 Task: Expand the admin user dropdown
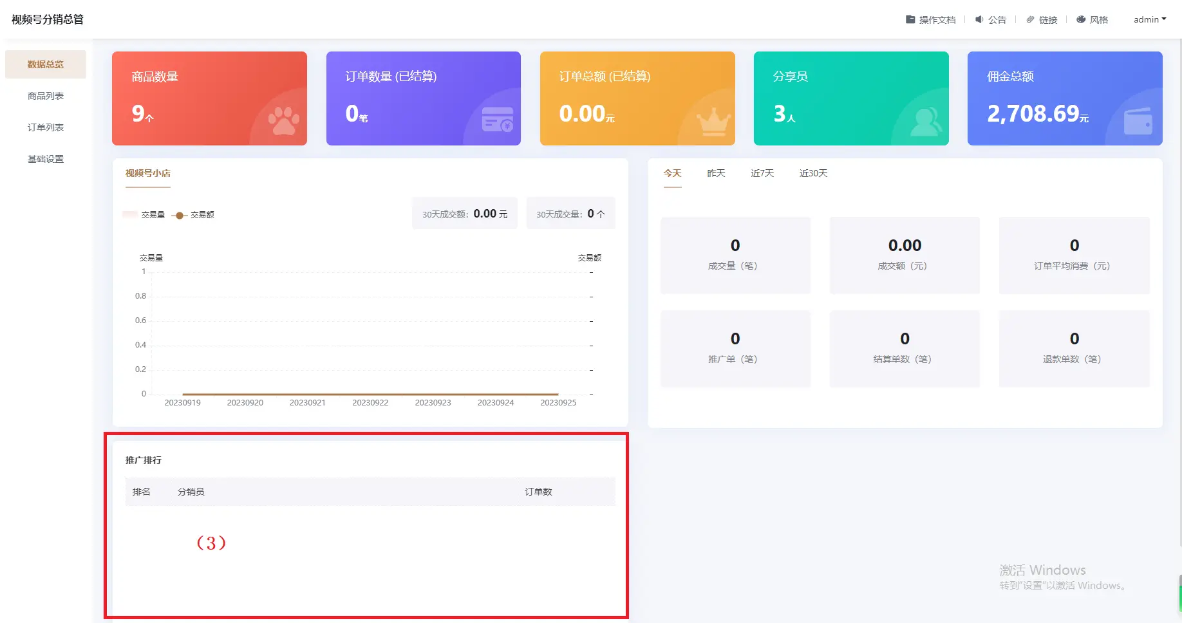(1150, 19)
